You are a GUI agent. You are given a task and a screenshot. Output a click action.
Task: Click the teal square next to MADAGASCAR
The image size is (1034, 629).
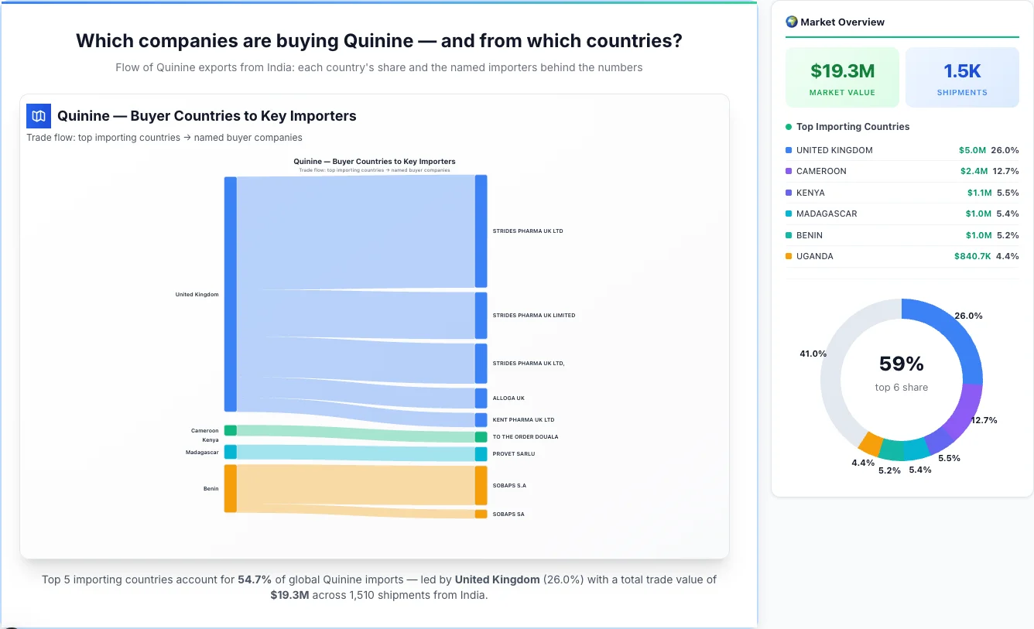pos(789,214)
